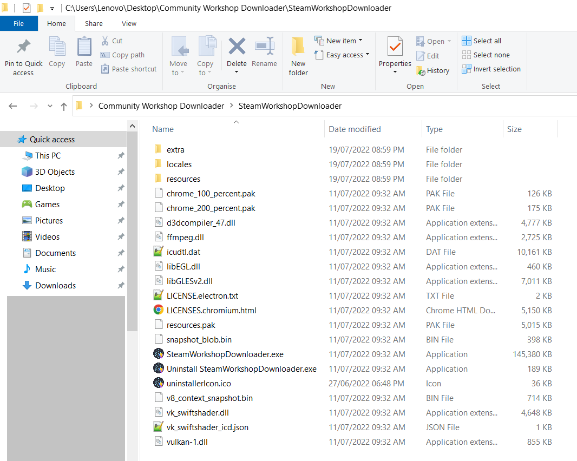
Task: Click the Properties checkmark icon
Action: pyautogui.click(x=395, y=47)
